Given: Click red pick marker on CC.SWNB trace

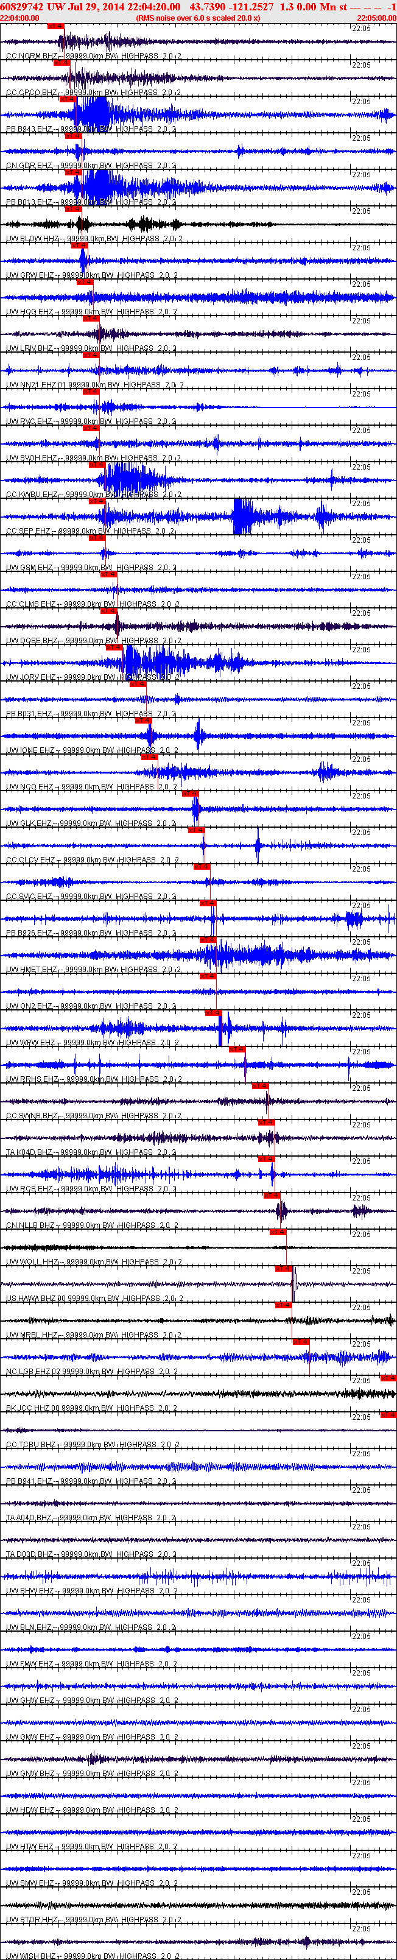Looking at the screenshot, I should click(x=260, y=1085).
